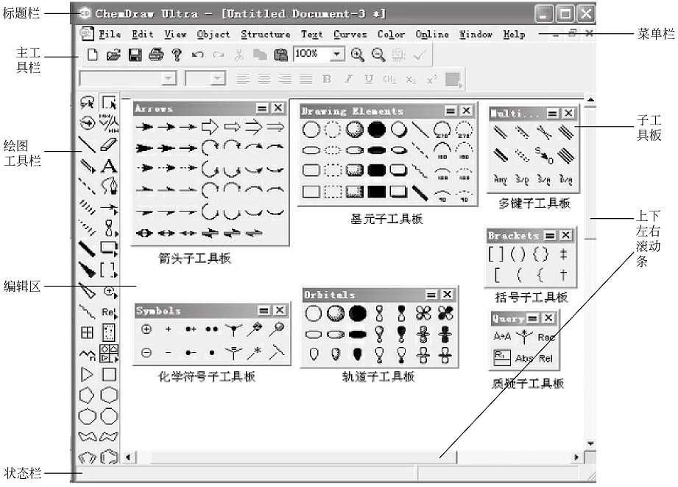
Task: Open the File menu
Action: click(x=110, y=34)
